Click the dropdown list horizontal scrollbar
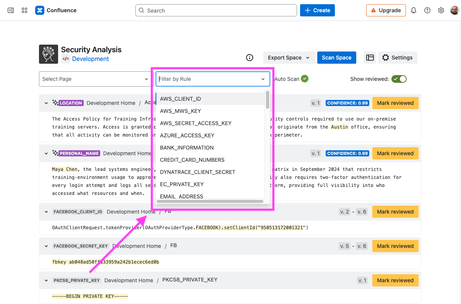This screenshot has width=461, height=304. 210,201
